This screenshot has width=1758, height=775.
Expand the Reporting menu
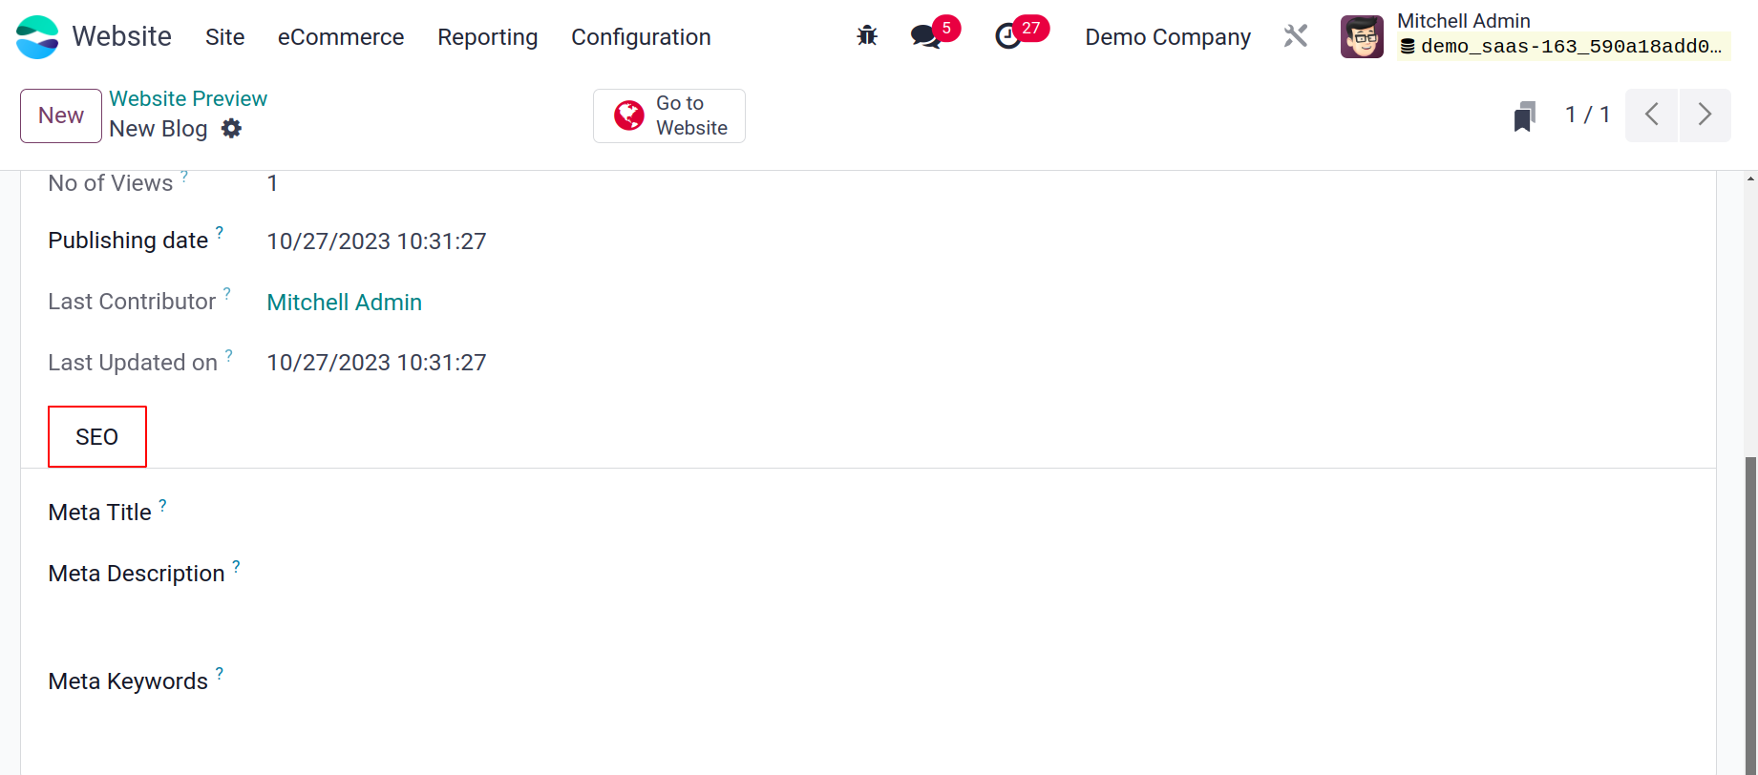click(488, 37)
